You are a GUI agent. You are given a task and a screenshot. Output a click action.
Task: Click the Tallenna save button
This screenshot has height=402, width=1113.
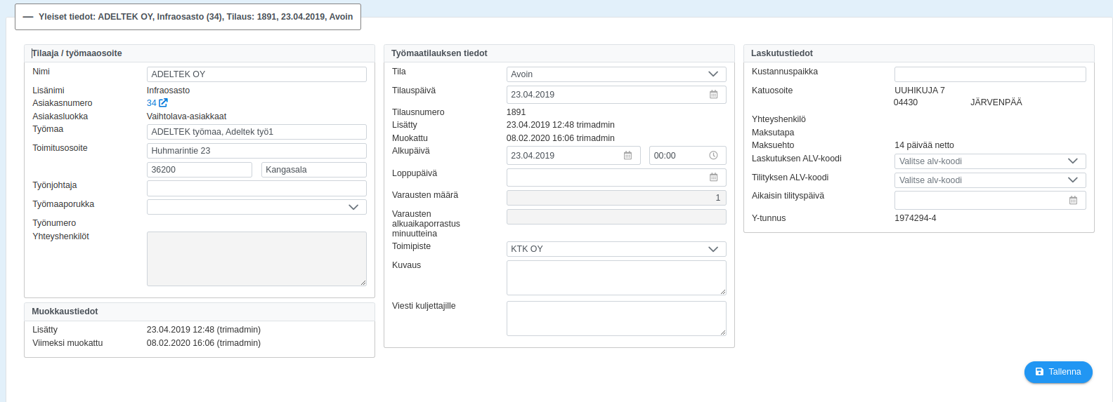[1058, 372]
